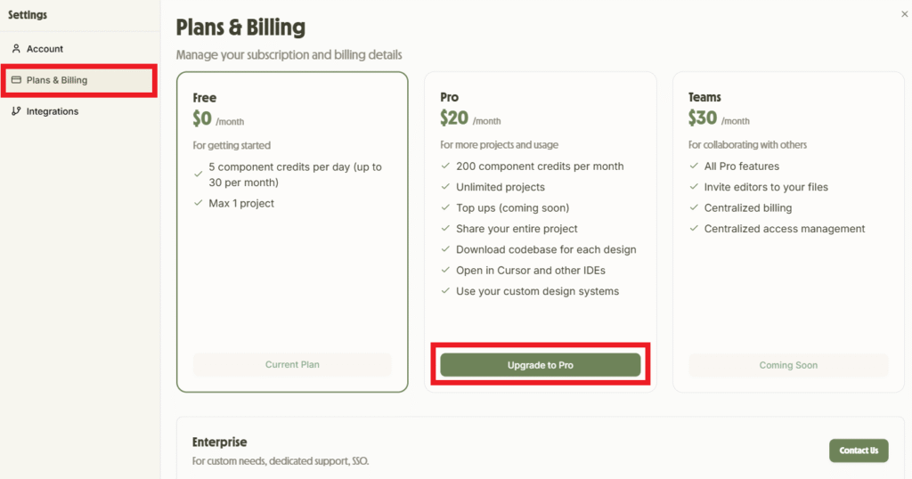
Task: Click the Teams plan $30 price label
Action: point(703,118)
